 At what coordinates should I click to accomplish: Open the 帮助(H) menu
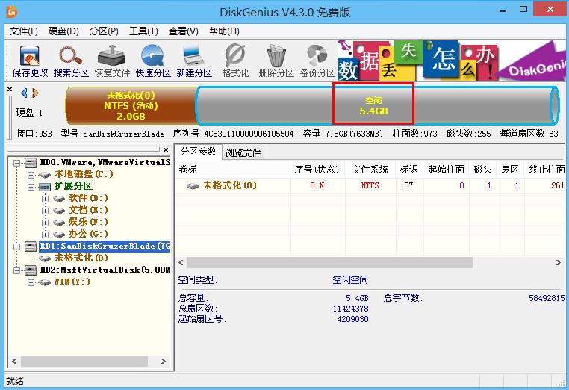224,31
